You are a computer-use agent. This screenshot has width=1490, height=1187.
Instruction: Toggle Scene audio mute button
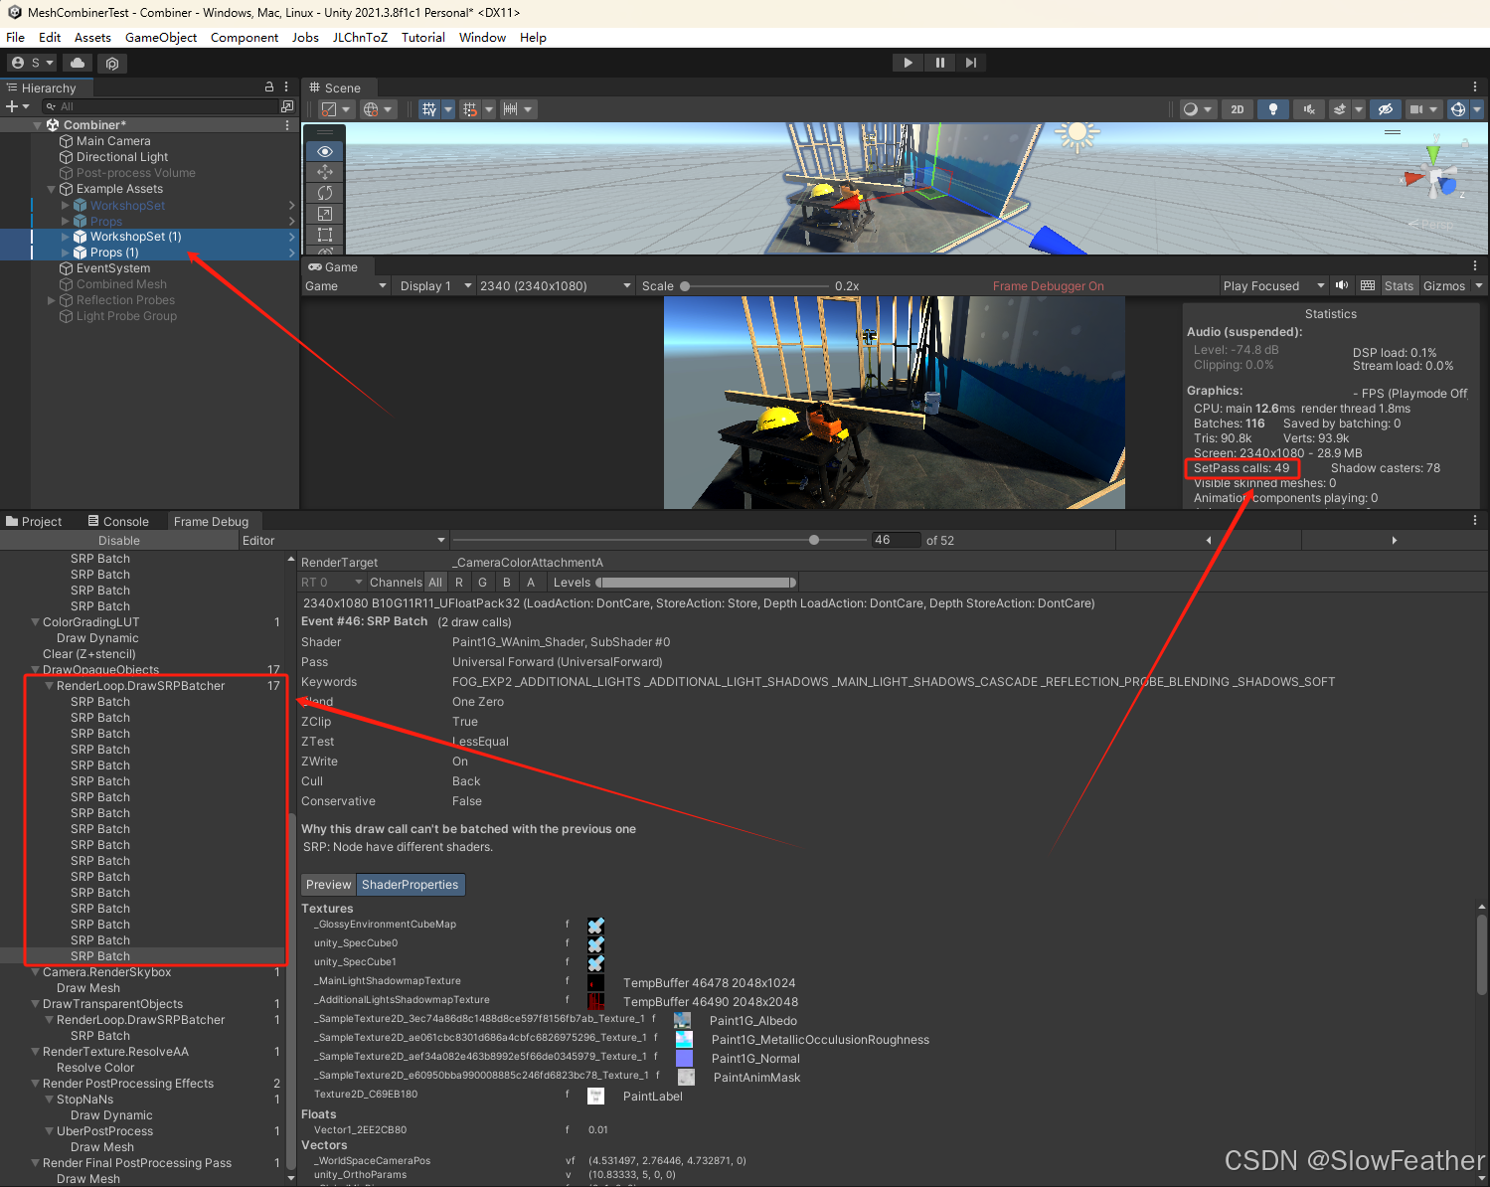click(1309, 109)
